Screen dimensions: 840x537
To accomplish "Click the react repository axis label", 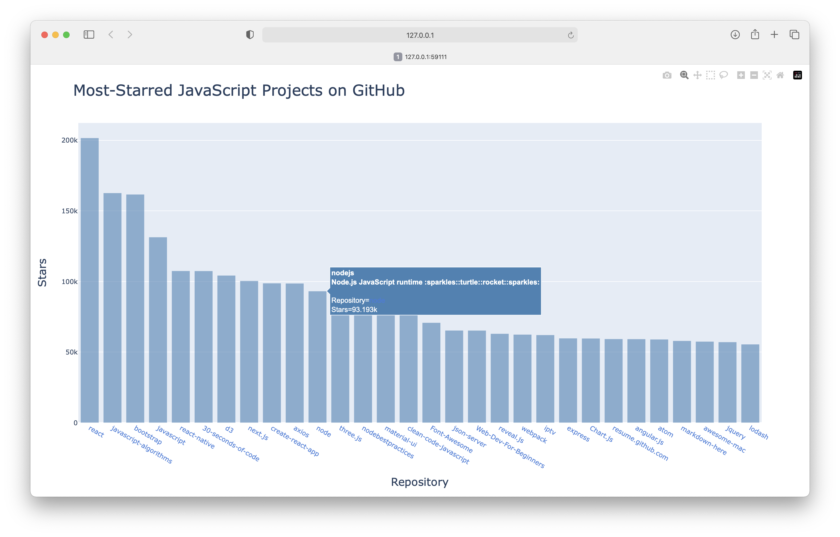I will (96, 434).
